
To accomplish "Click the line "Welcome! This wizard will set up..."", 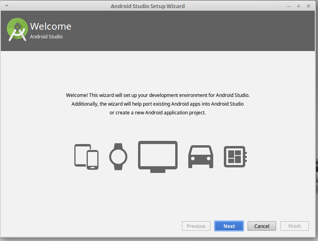I will (x=158, y=95).
